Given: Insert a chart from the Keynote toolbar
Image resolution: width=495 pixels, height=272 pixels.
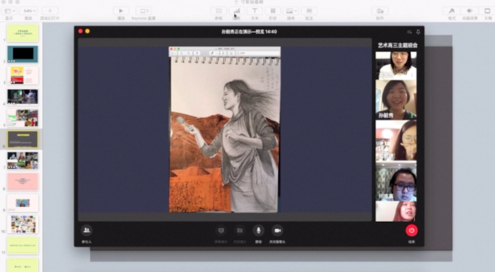Looking at the screenshot, I should (237, 11).
